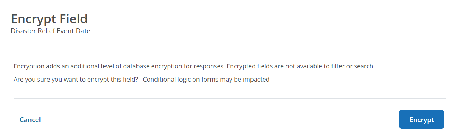The width and height of the screenshot is (460, 139).
Task: Click the divider line below the dialog header
Action: tap(230, 47)
